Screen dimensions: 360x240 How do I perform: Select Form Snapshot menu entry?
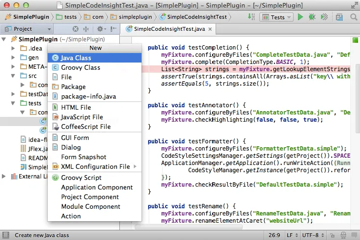pos(94,157)
